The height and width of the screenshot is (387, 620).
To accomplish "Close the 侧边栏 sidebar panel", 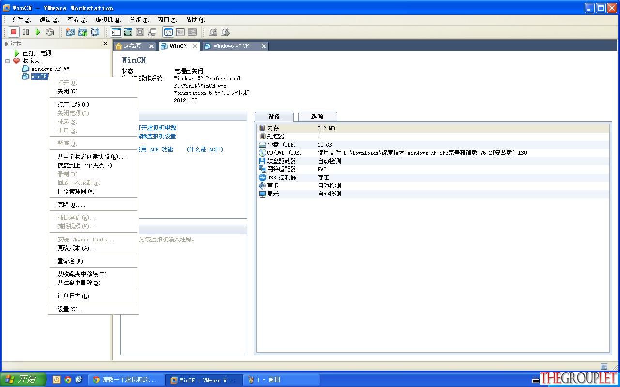I will click(x=105, y=44).
